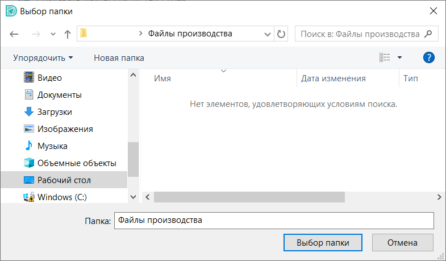446x261 pixels.
Task: Expand the recent locations dropdown arrow
Action: (53, 34)
